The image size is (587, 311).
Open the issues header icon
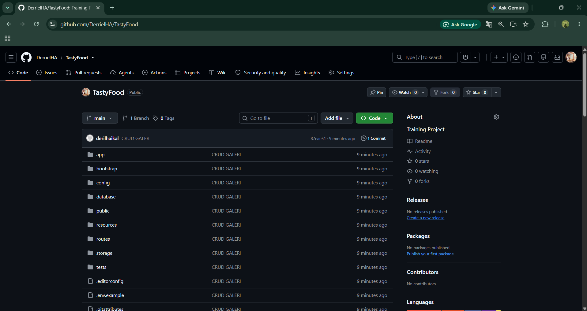click(x=516, y=57)
